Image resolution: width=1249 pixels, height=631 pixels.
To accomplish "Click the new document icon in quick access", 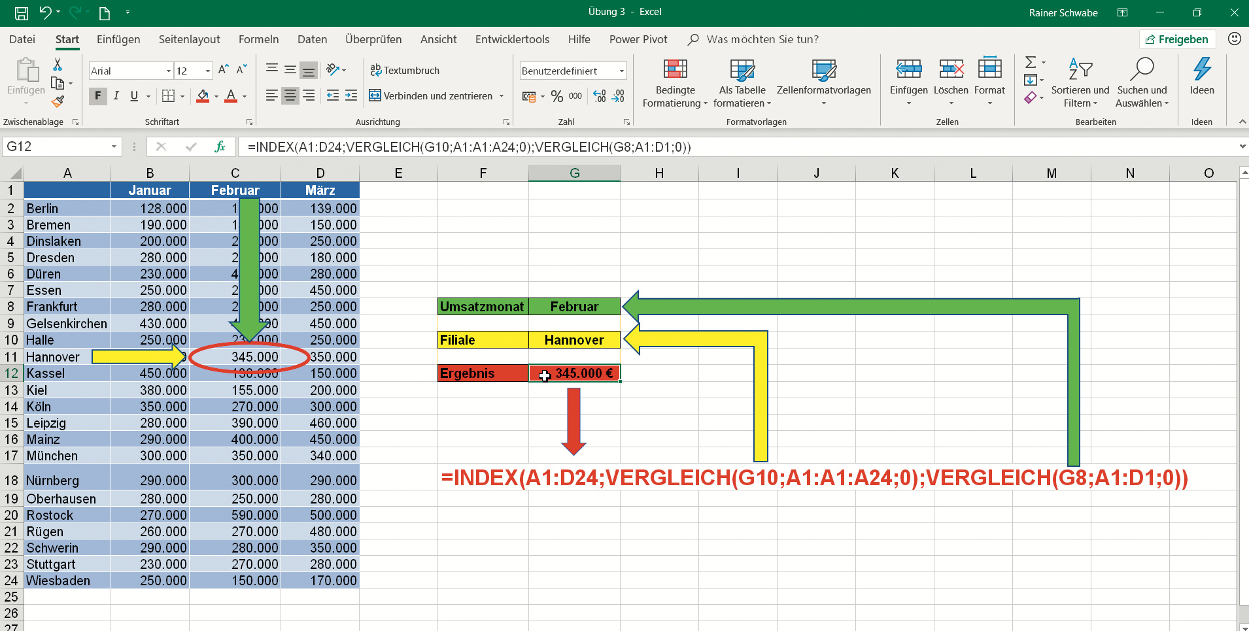I will 104,13.
